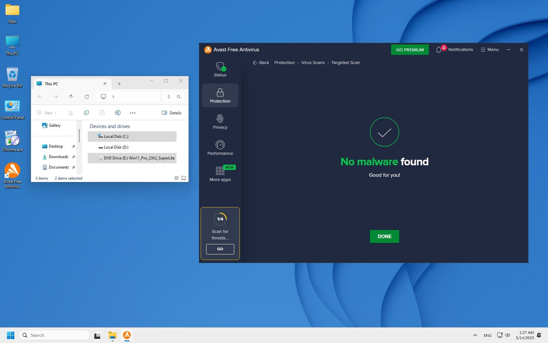The image size is (548, 343).
Task: Go Back in Avast navigation
Action: 261,63
